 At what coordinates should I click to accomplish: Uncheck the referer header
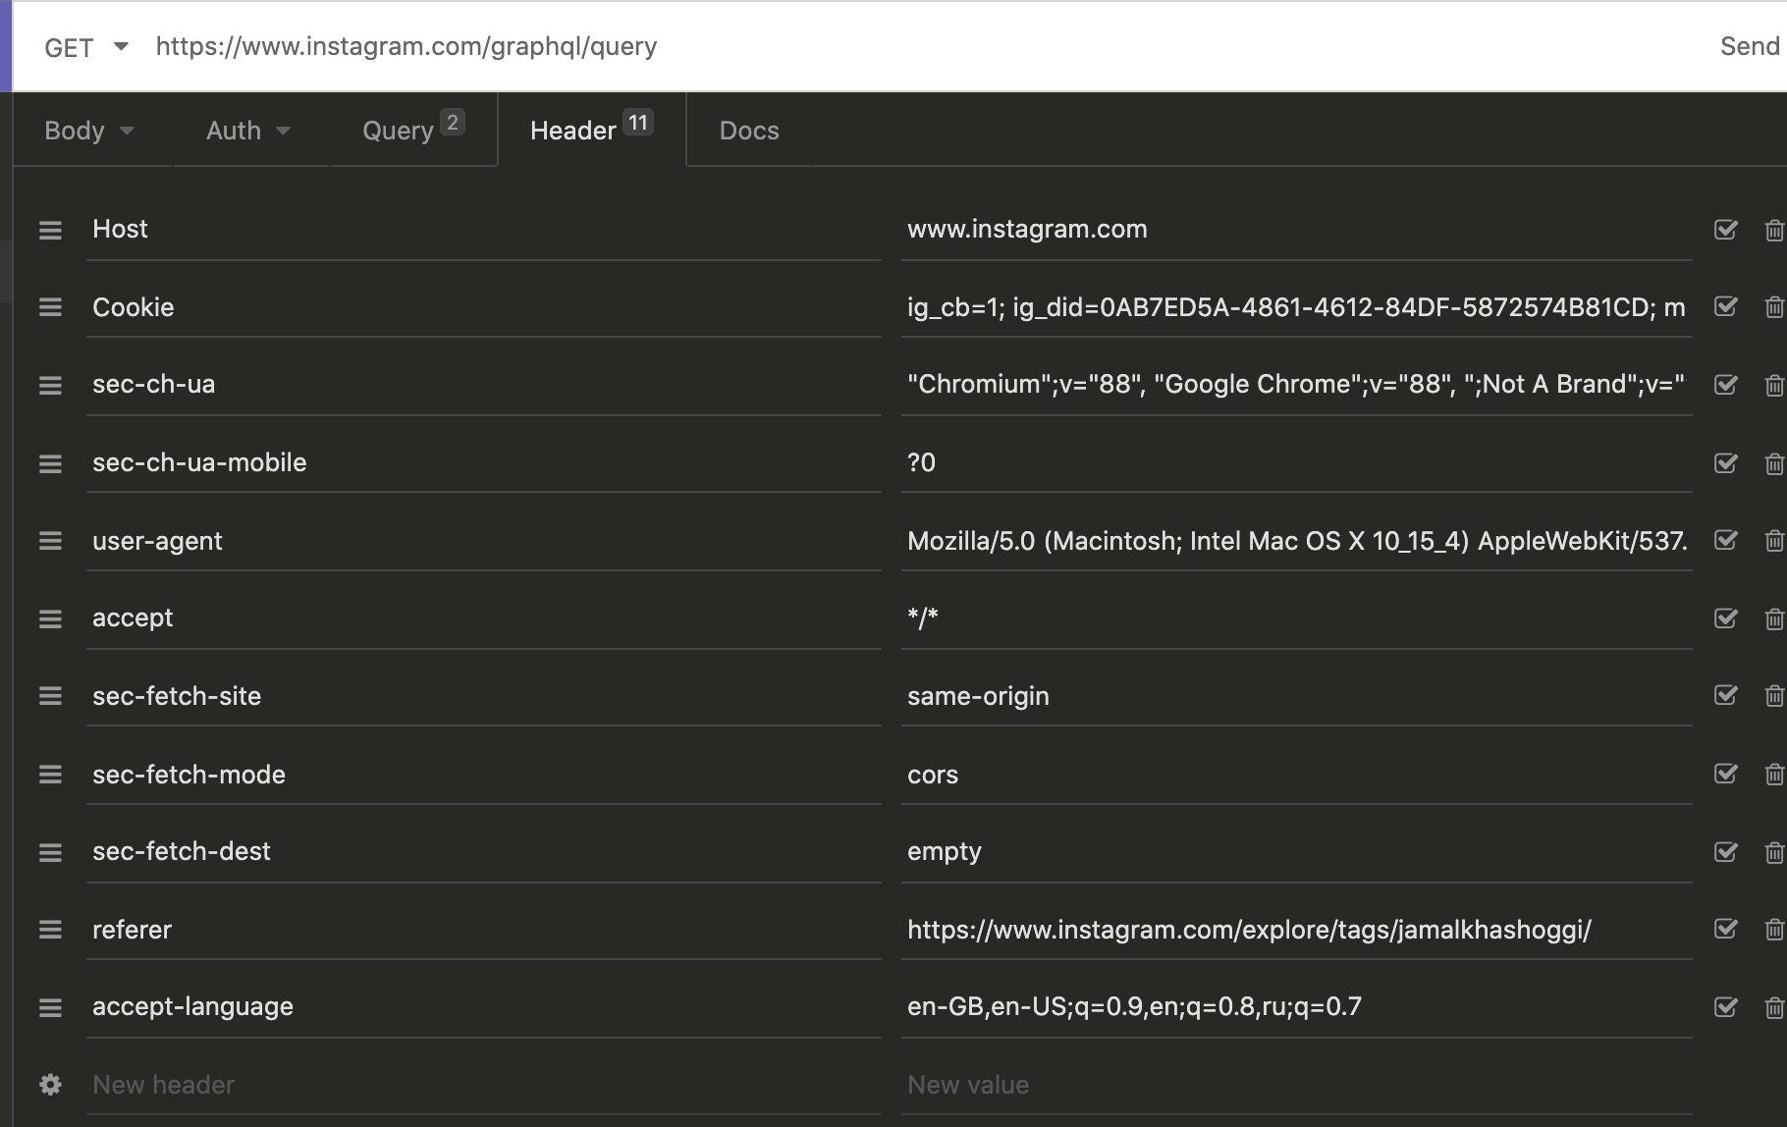[x=1725, y=930]
